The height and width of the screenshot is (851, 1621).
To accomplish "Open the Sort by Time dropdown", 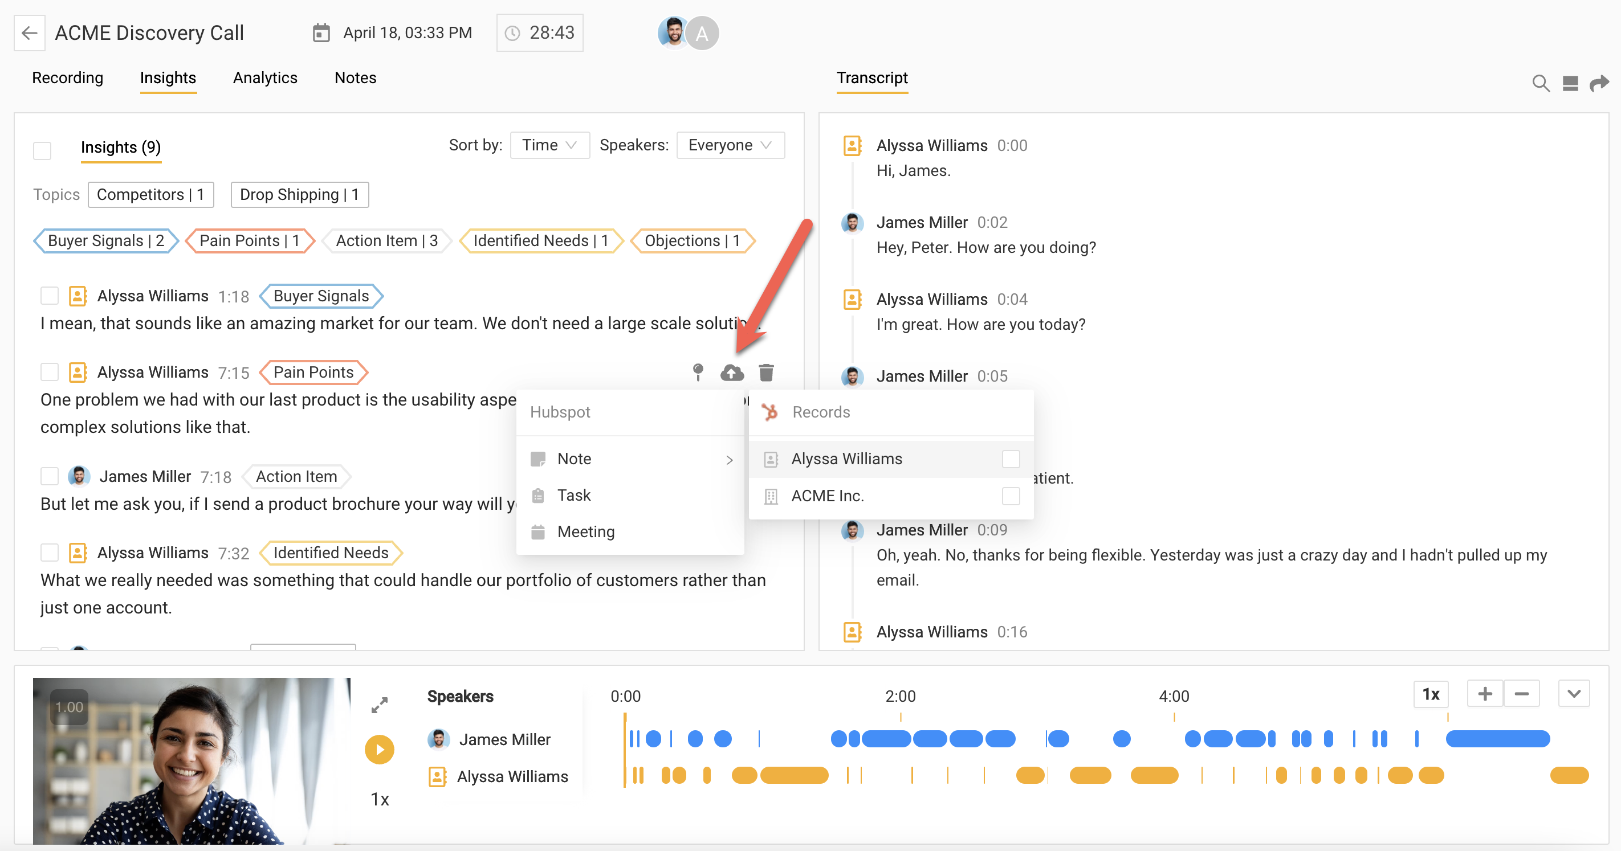I will point(549,145).
